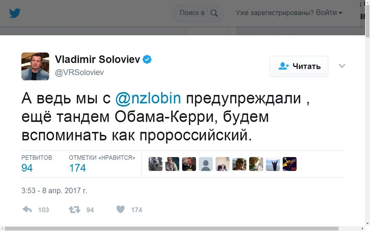The image size is (370, 231).
Task: Click the horizontal scrollbar at bottom
Action: 185,229
